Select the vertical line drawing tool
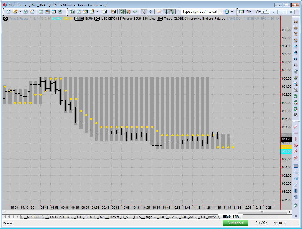This screenshot has height=229, width=302. [x=296, y=139]
